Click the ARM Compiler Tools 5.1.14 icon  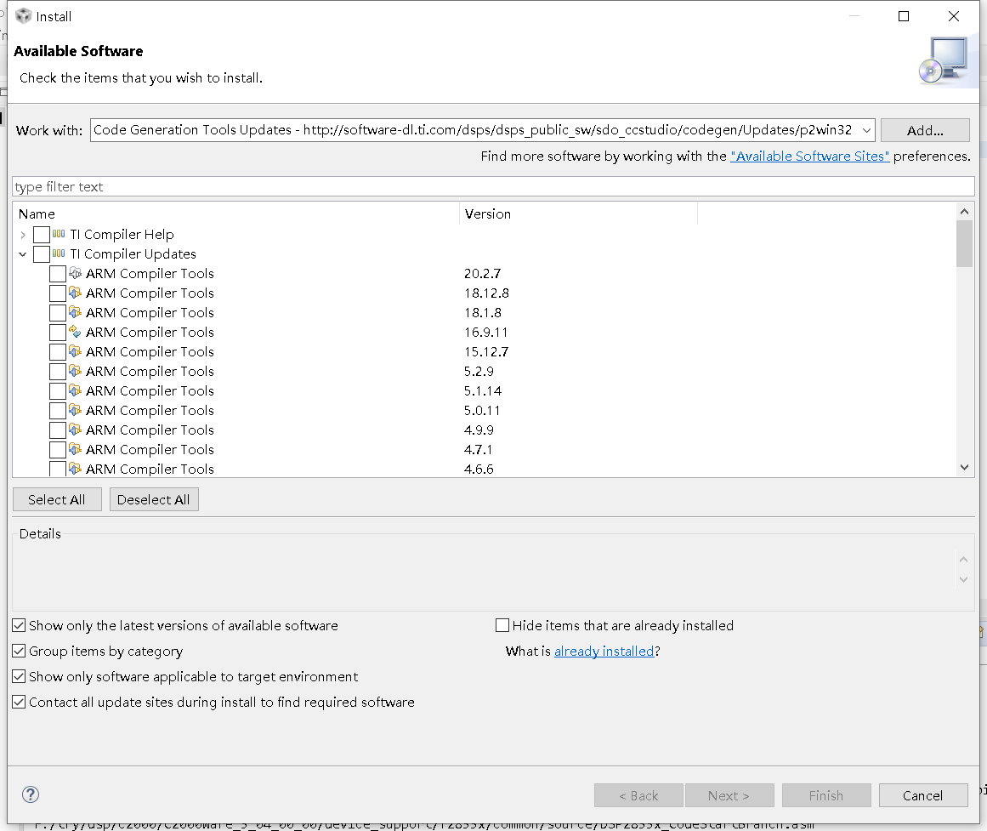(75, 390)
